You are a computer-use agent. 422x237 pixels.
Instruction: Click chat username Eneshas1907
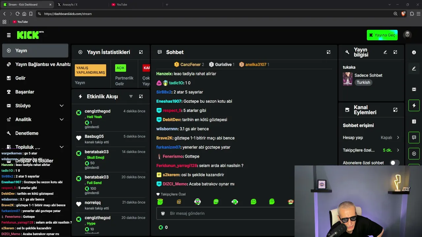click(169, 101)
